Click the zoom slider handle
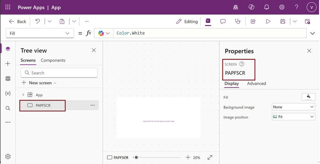 coord(136,157)
